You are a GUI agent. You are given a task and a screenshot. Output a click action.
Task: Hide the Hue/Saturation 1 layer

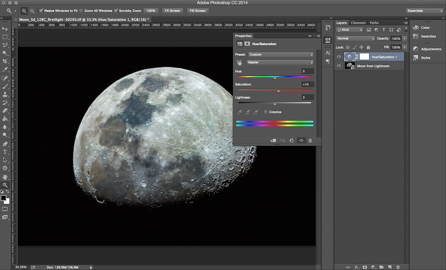339,57
